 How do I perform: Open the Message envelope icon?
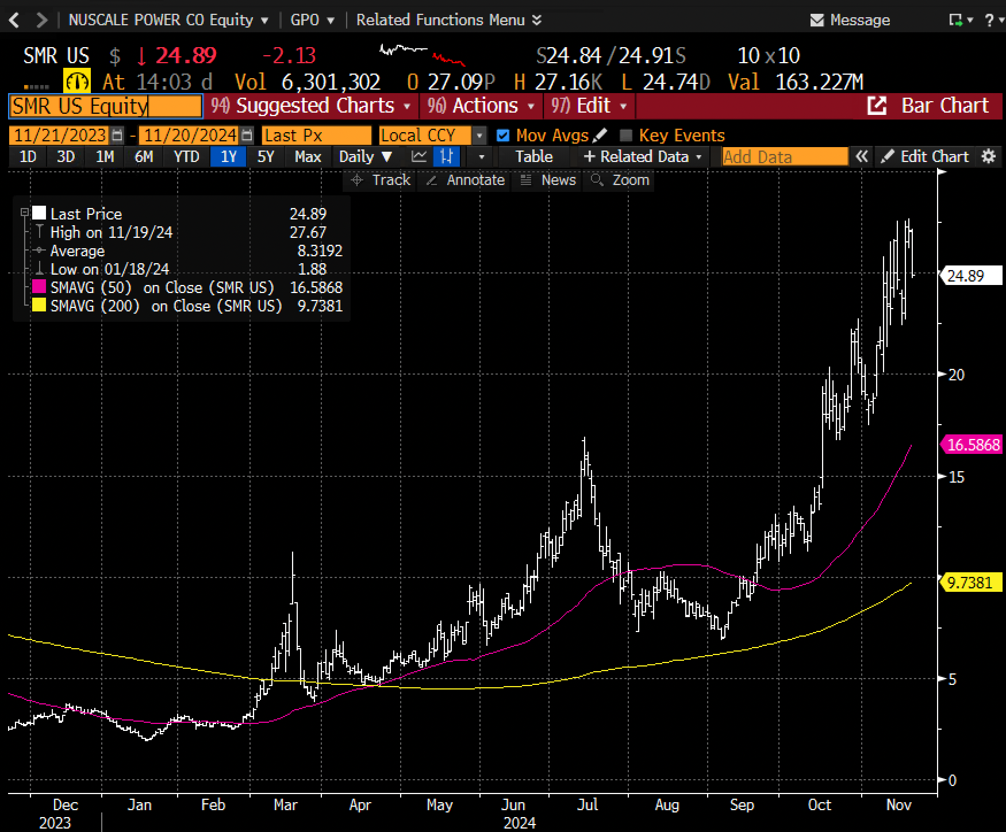816,21
